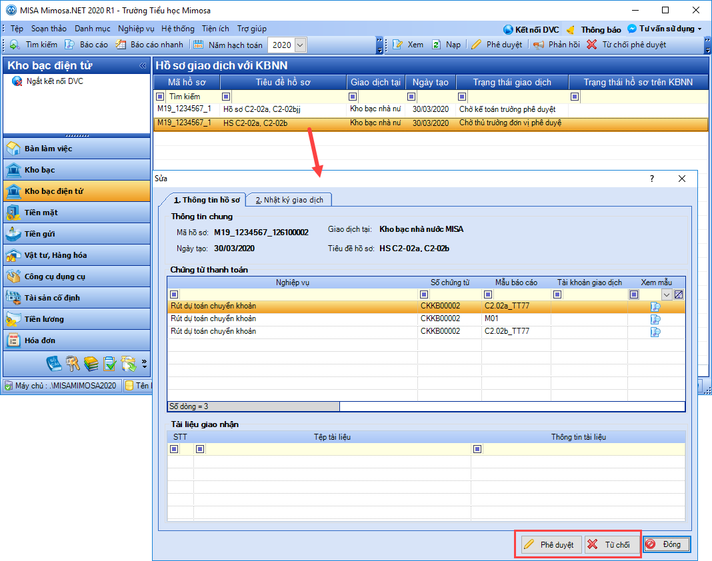The width and height of the screenshot is (712, 561).
Task: Toggle filter operator for Ngày tạo column
Action: coord(411,97)
